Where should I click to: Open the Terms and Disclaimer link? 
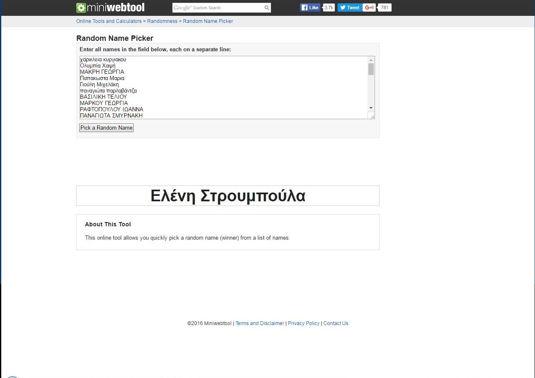260,323
